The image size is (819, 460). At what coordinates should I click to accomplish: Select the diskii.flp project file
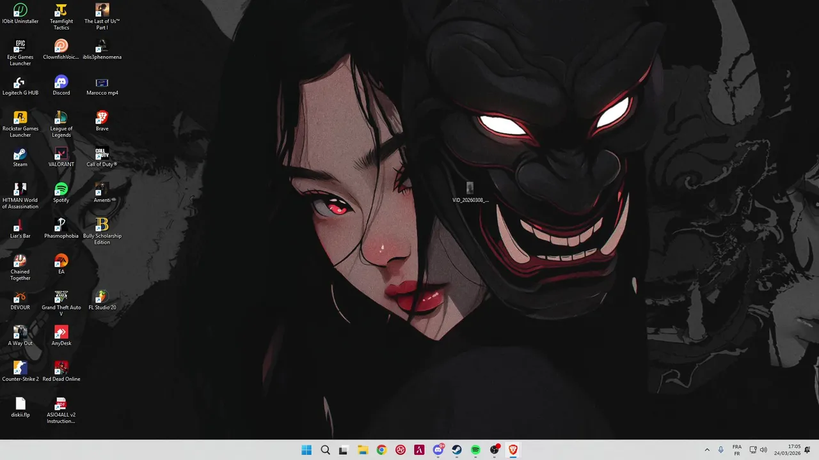(20, 408)
